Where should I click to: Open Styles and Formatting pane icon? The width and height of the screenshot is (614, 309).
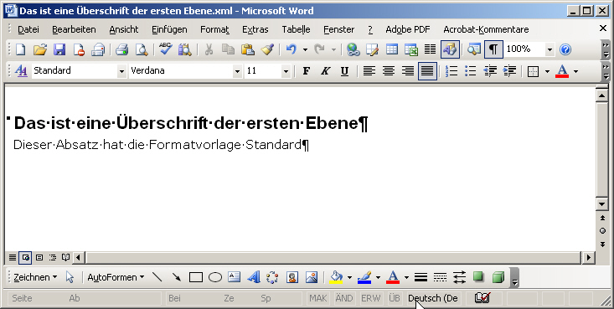click(x=21, y=71)
